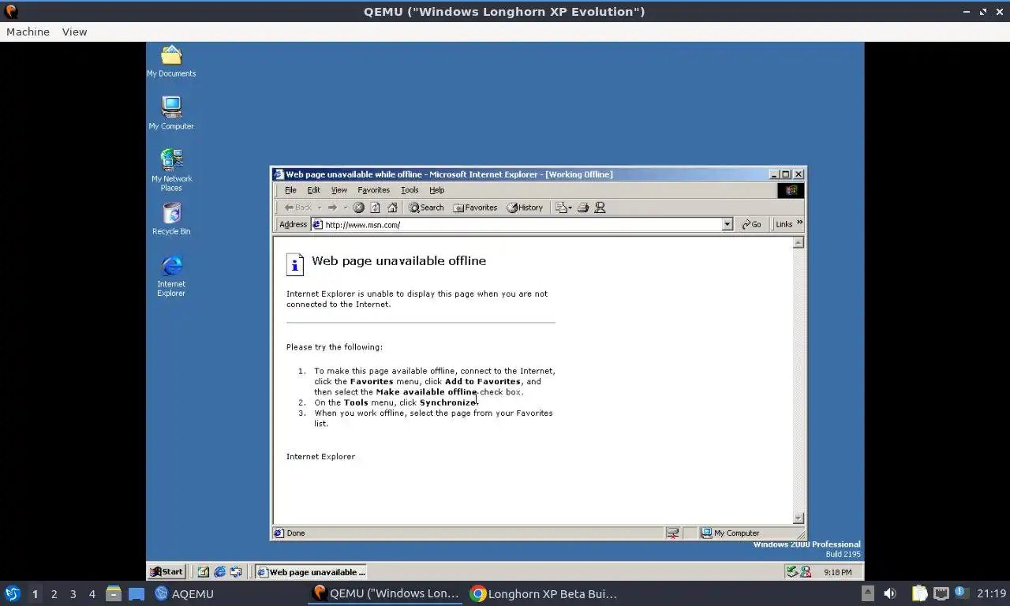Expand the Back history dropdown arrow
The image size is (1010, 606).
[320, 208]
